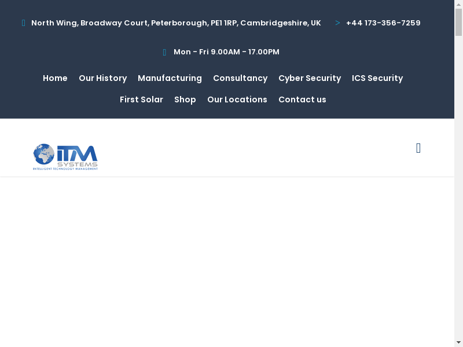Click the ITM Systems globe logo
Viewport: 463px width, 347px height.
(65, 157)
